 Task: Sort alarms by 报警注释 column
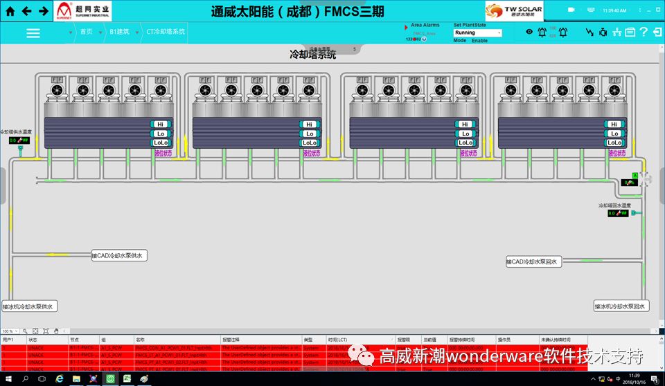(261, 340)
